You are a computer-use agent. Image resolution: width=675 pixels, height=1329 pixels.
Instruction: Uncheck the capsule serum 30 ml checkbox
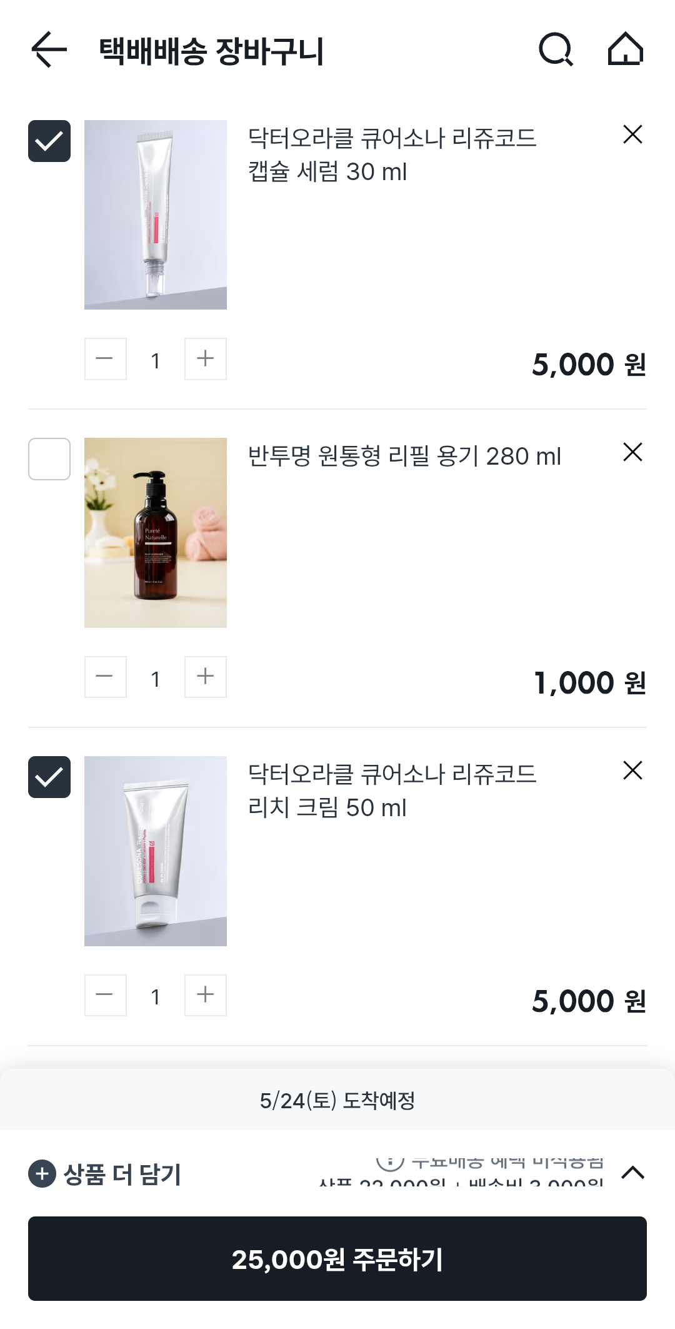click(49, 141)
